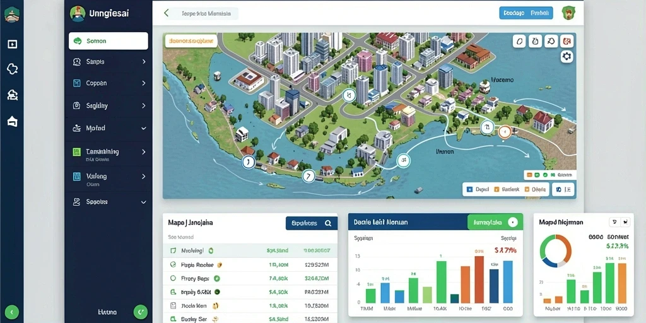Click the orange-bordered label at map top-left
Viewport: 646px width, 323px height.
(191, 41)
